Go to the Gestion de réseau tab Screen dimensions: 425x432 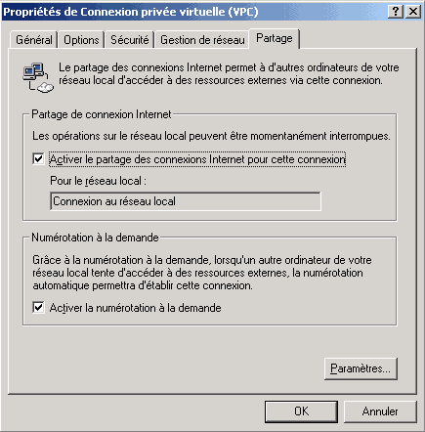[202, 40]
